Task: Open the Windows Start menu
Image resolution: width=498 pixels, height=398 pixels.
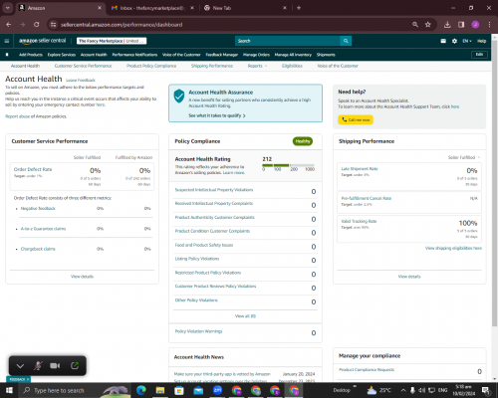Action: pyautogui.click(x=9, y=390)
